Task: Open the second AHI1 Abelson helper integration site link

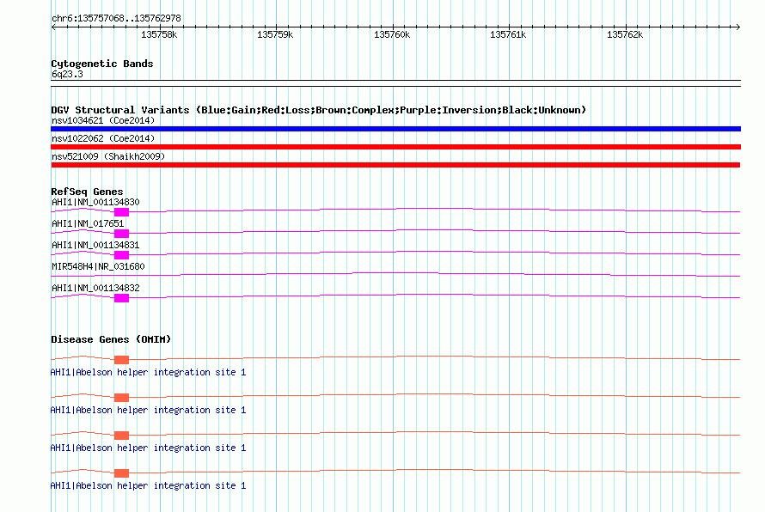Action: click(148, 410)
